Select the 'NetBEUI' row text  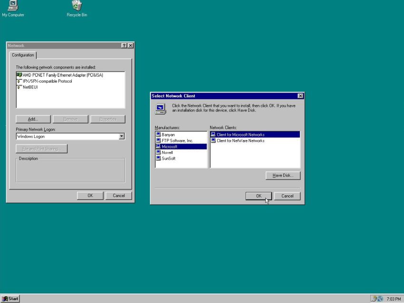tap(30, 87)
